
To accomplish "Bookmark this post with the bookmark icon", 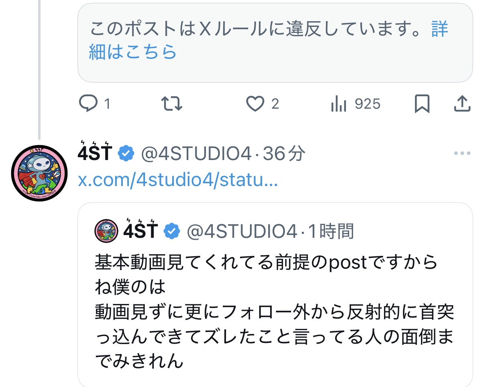I will [x=422, y=104].
